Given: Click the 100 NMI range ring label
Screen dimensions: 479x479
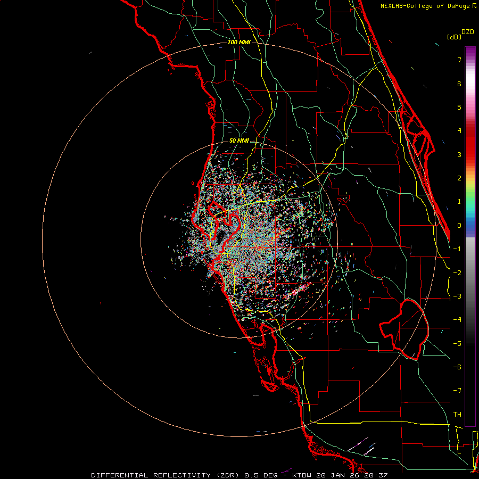Looking at the screenshot, I should [239, 42].
